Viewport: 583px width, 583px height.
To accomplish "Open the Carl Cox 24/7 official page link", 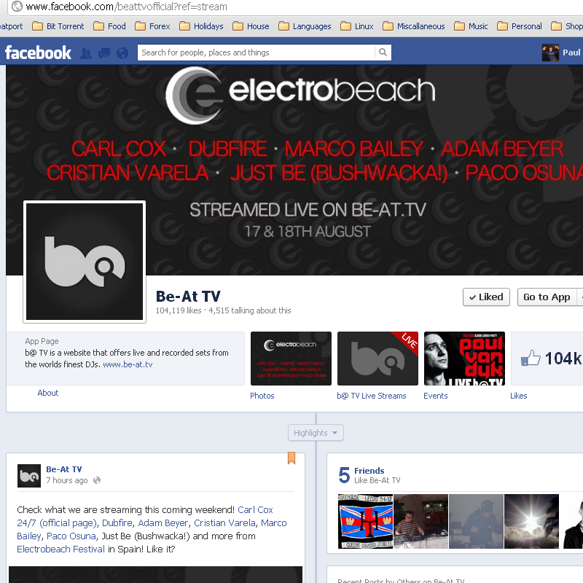I will (57, 523).
